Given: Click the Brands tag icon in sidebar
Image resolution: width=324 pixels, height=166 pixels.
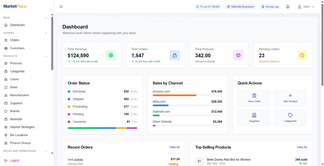Looking at the screenshot, I should click(6, 111).
